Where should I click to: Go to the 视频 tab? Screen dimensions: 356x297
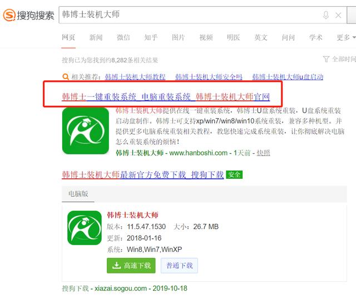tap(206, 37)
